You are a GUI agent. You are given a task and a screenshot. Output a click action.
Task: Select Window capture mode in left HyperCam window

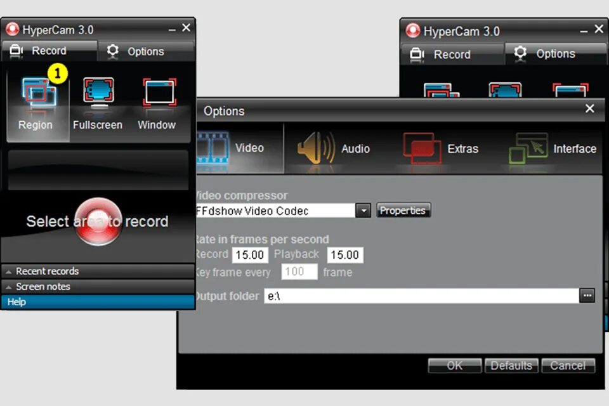click(x=157, y=103)
